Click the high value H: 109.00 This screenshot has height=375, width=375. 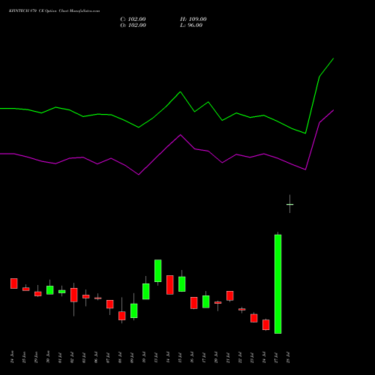click(193, 19)
